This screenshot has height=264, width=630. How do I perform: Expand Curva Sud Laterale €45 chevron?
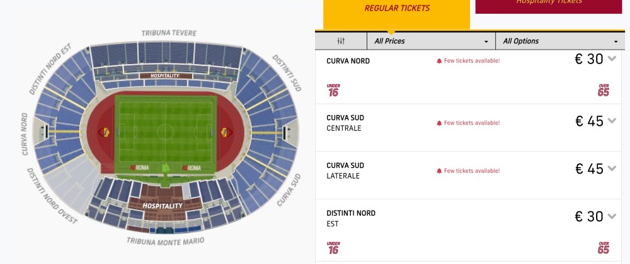(612, 169)
